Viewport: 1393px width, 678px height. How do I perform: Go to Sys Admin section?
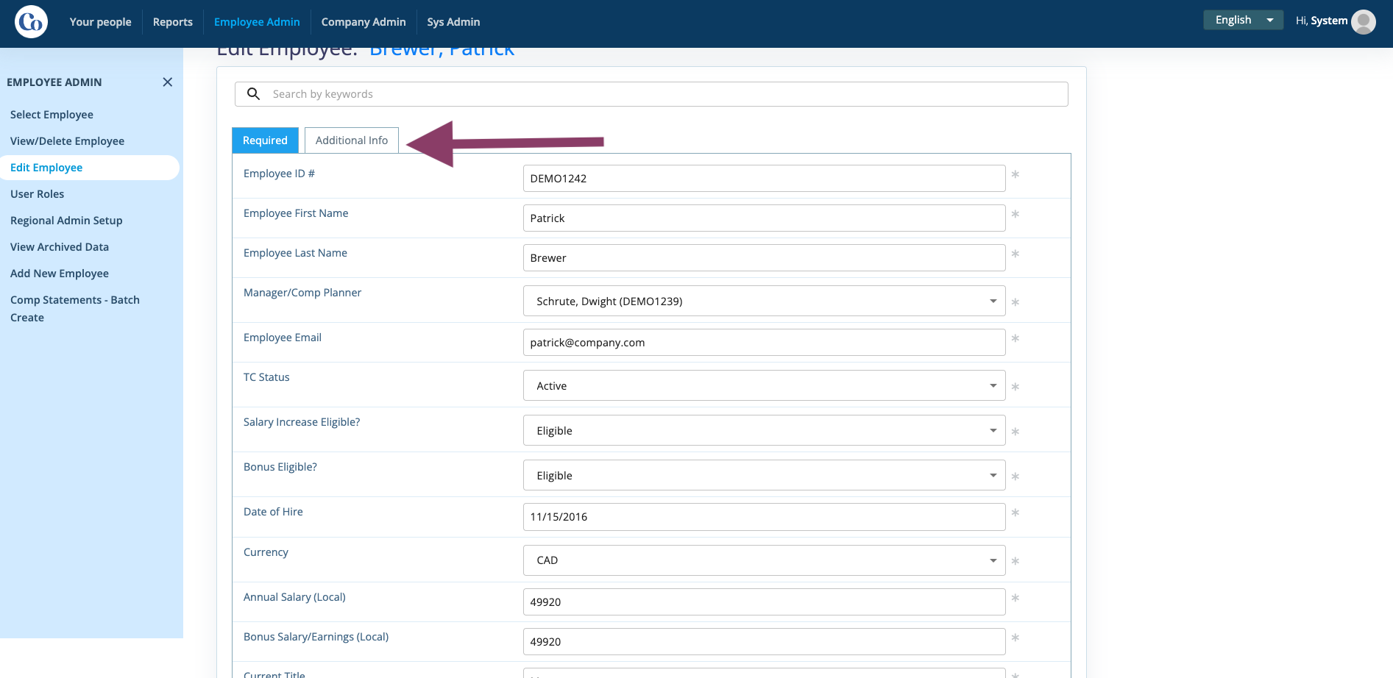pyautogui.click(x=453, y=22)
